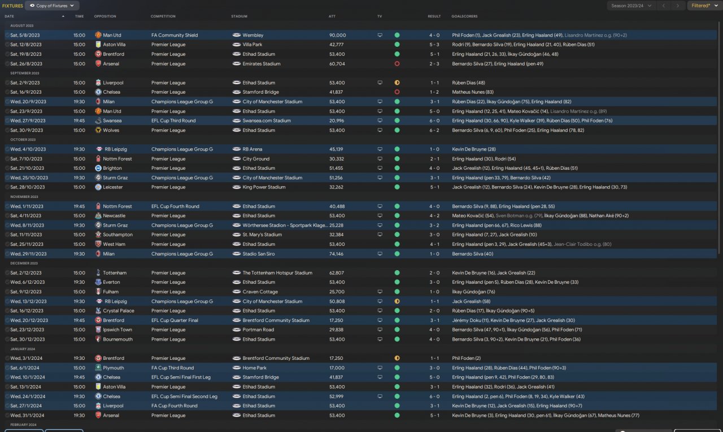Click the stadium icon beside Stadio San Siro

(x=237, y=254)
